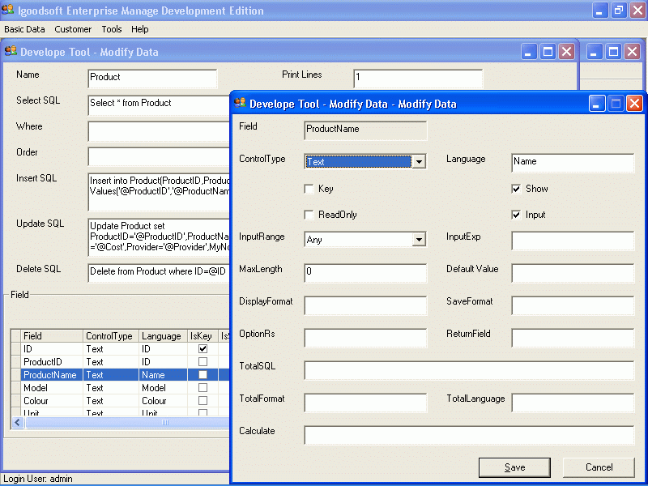Close the front Modify Data dialog
The height and width of the screenshot is (486, 648).
click(634, 104)
